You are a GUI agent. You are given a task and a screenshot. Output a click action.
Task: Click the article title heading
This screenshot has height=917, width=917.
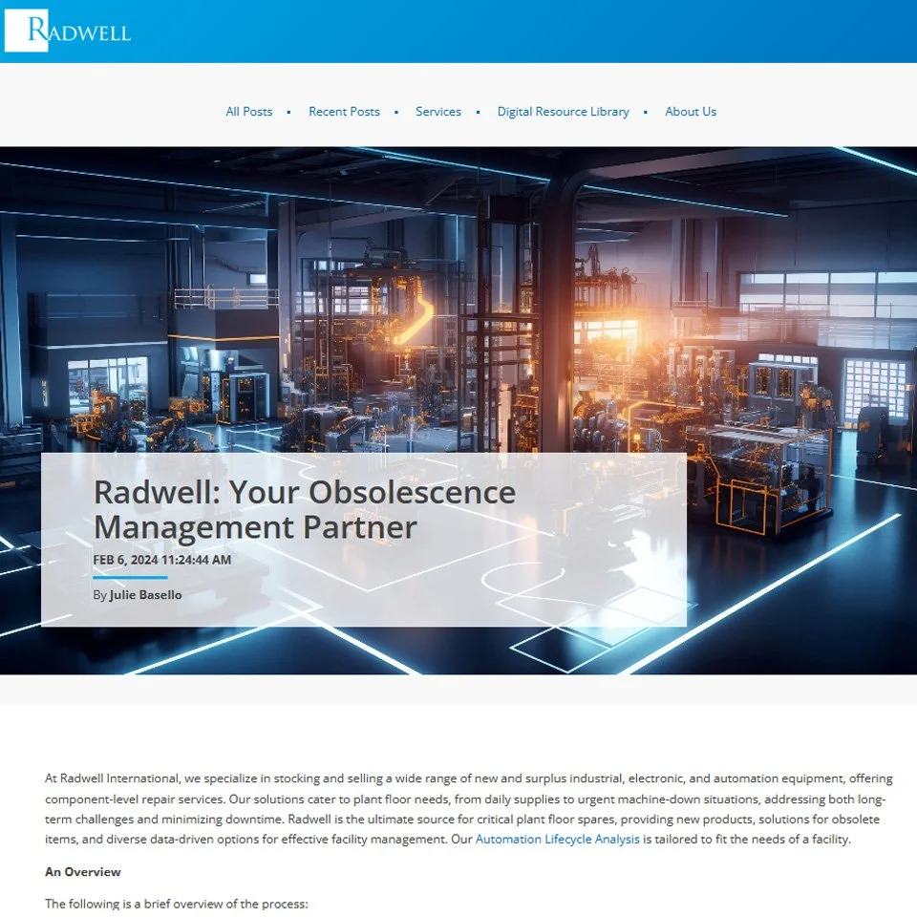pos(305,509)
